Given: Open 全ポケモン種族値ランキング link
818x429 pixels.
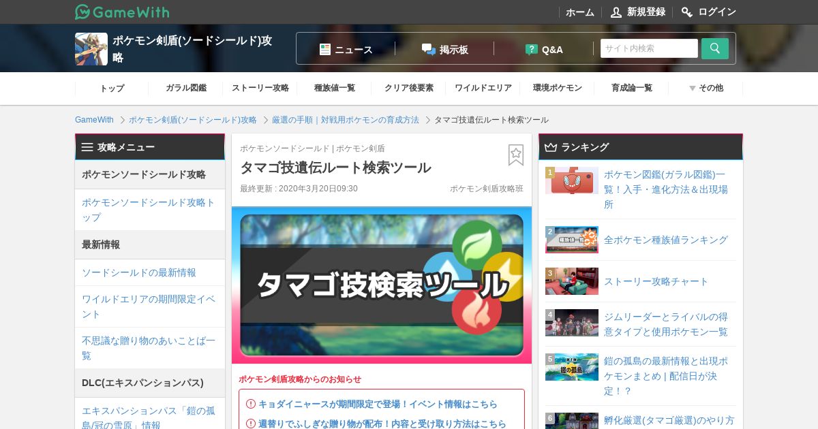Looking at the screenshot, I should pyautogui.click(x=666, y=240).
